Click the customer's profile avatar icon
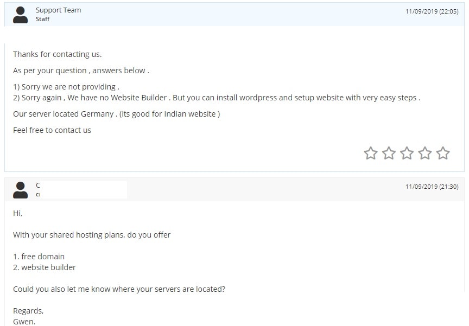 point(20,190)
